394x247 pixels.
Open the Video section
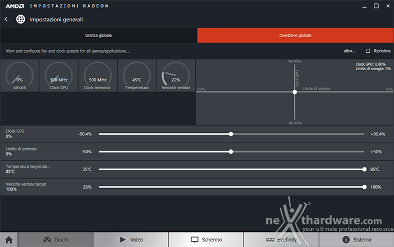[x=131, y=240]
